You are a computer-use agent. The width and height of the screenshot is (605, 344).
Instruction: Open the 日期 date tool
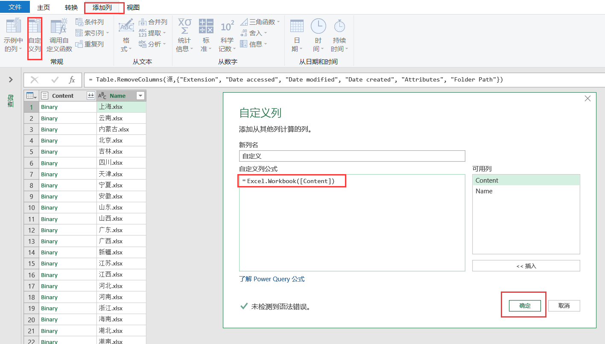(297, 35)
